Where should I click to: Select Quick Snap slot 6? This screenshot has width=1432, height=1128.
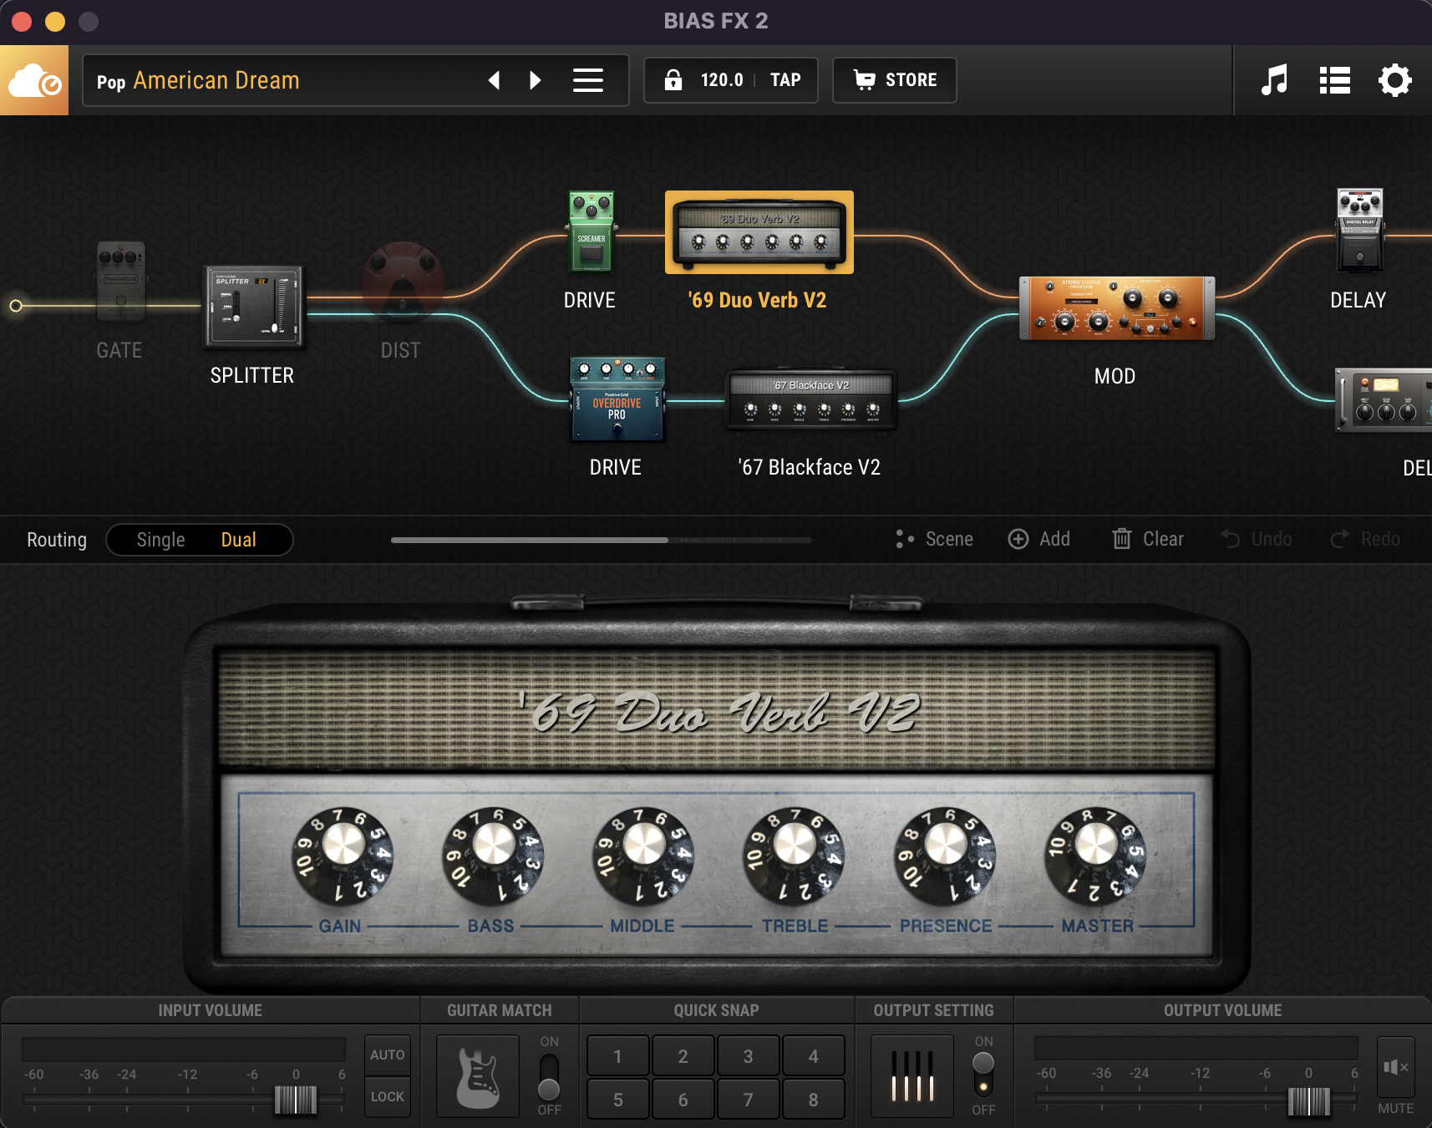pyautogui.click(x=683, y=1100)
